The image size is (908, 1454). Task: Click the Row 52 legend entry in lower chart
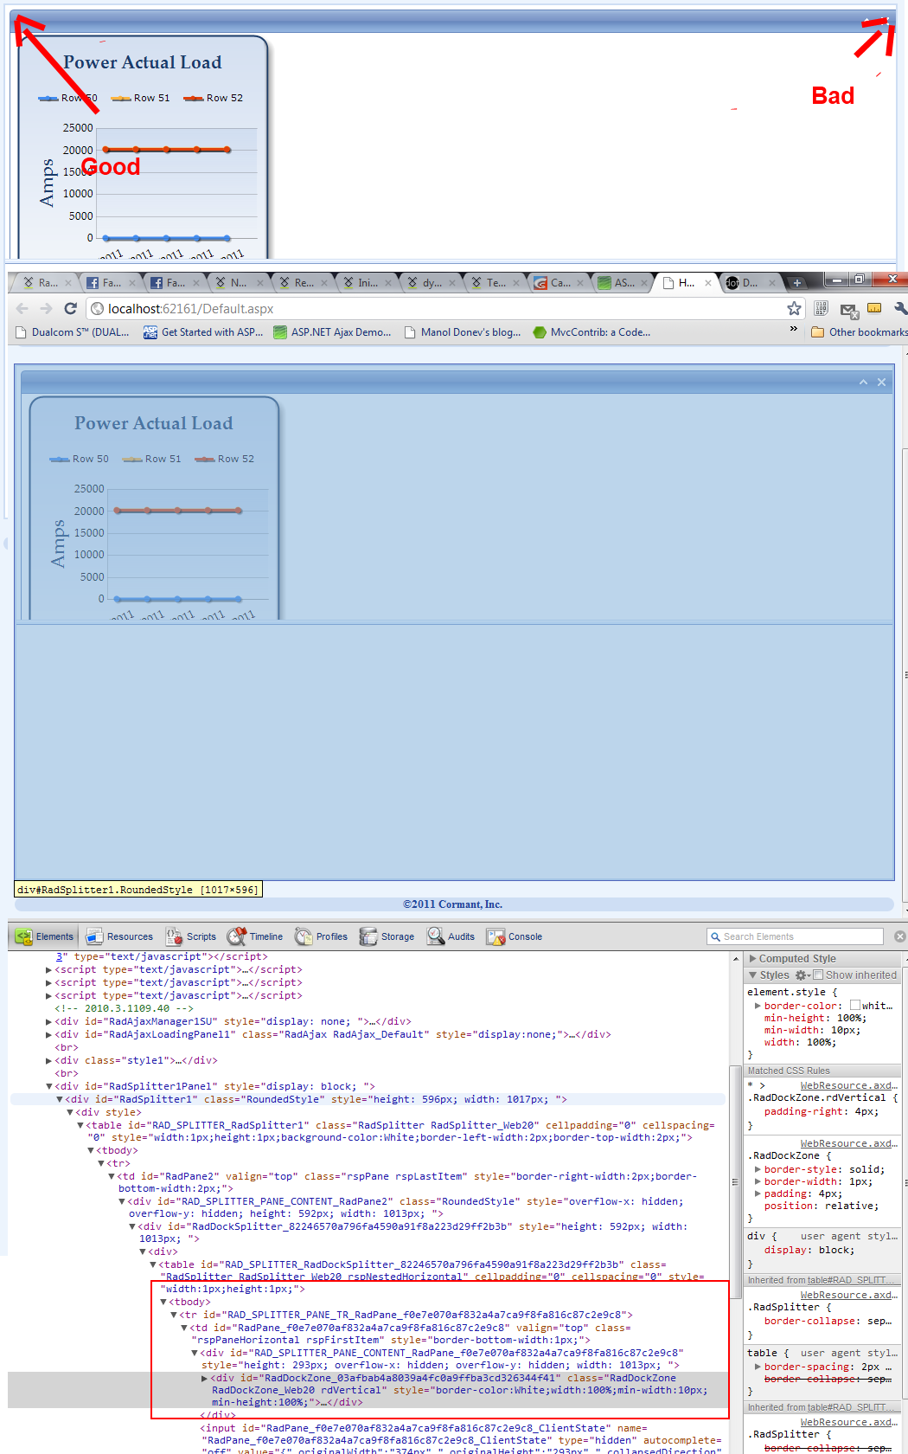click(x=225, y=459)
